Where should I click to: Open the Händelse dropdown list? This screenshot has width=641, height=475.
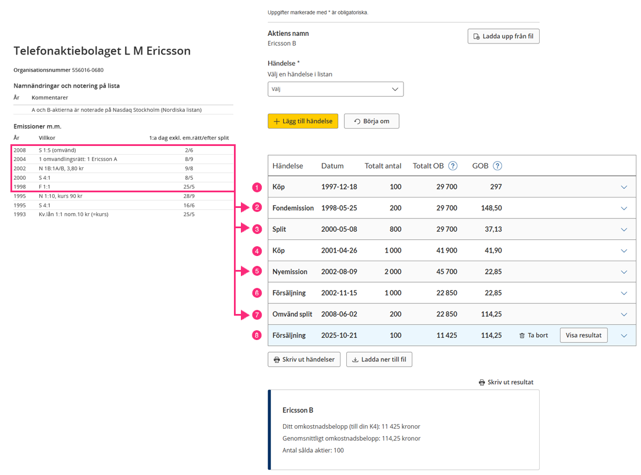(335, 89)
